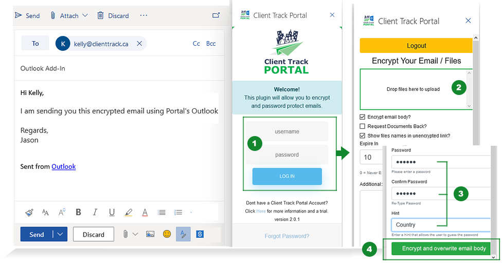Open the Here trial information link
503x268 pixels.
[x=261, y=211]
